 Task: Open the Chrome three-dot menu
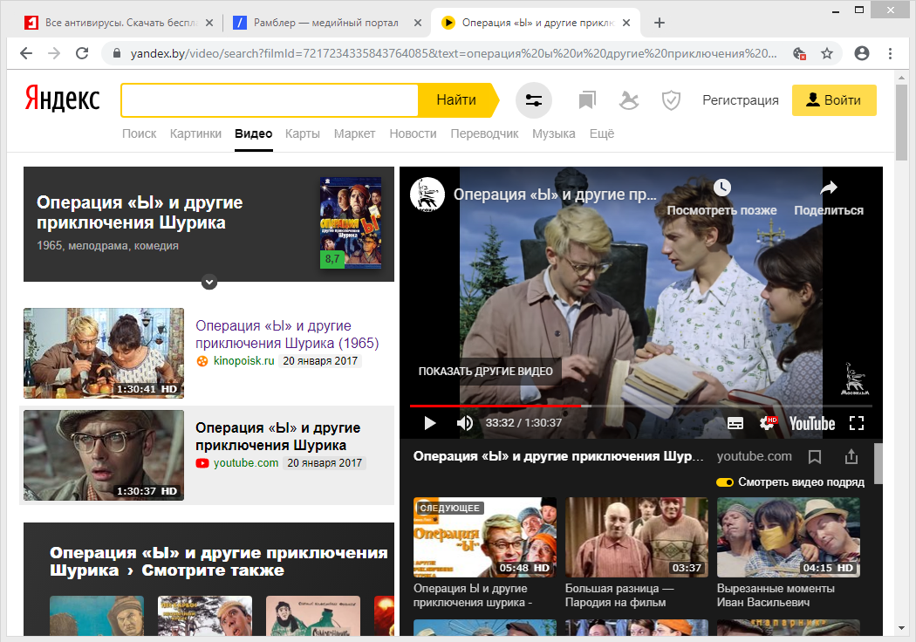[x=891, y=54]
